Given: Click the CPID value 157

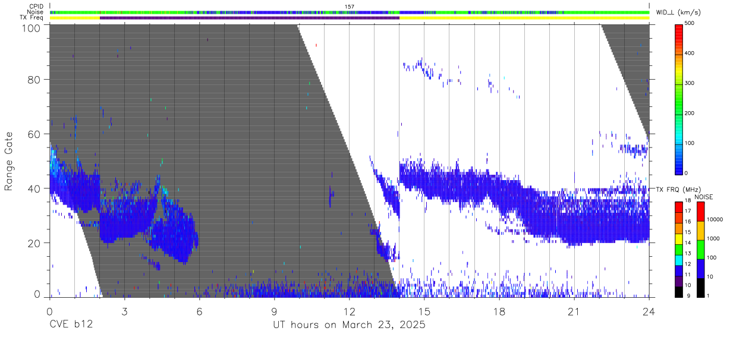Looking at the screenshot, I should (x=349, y=7).
